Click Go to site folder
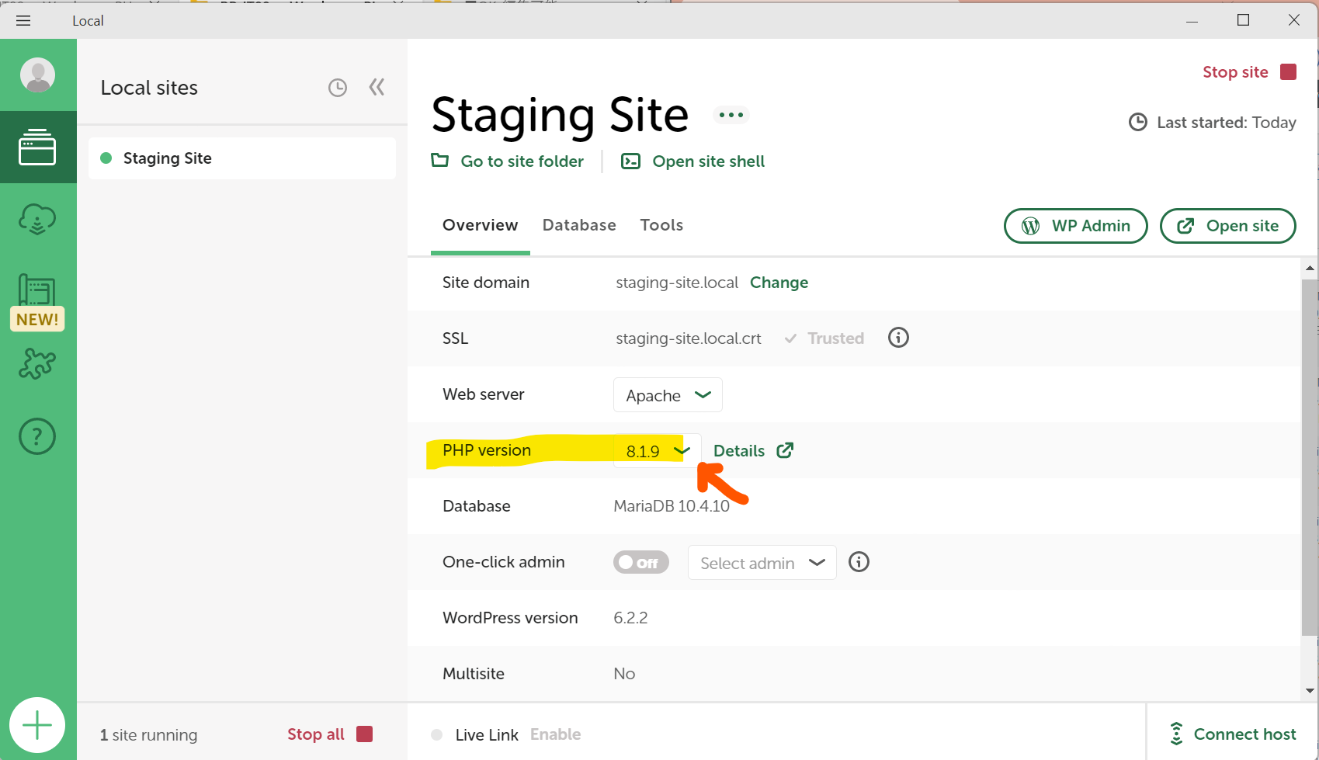The image size is (1319, 760). tap(508, 161)
